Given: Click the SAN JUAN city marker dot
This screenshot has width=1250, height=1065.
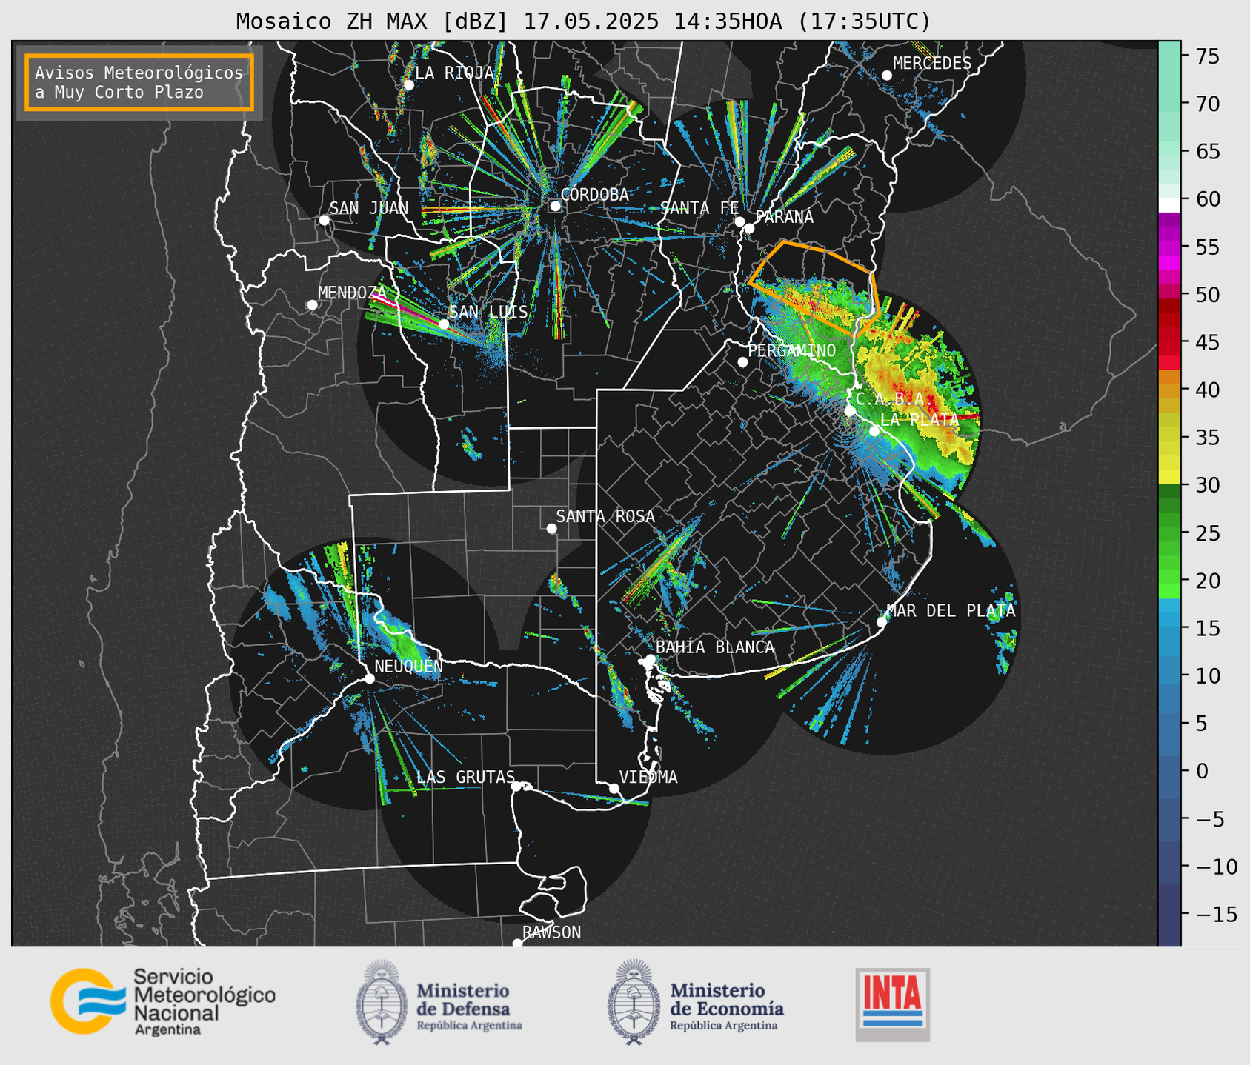Looking at the screenshot, I should coord(324,220).
